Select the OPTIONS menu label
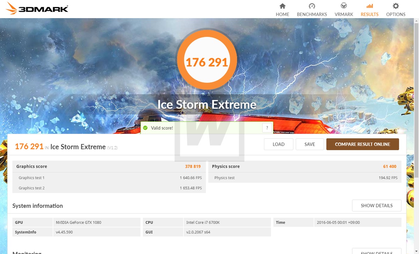This screenshot has height=254, width=419. (396, 14)
